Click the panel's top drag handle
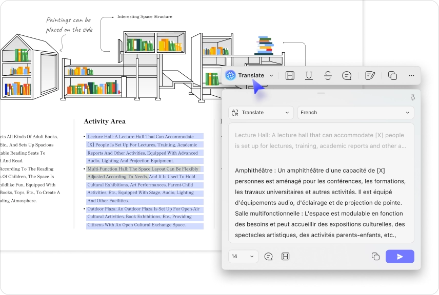The height and width of the screenshot is (295, 439). [x=321, y=94]
